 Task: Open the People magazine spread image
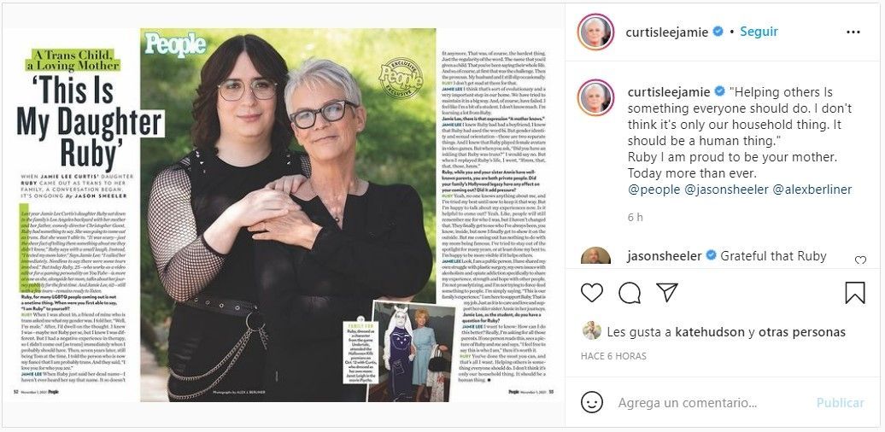tap(281, 215)
